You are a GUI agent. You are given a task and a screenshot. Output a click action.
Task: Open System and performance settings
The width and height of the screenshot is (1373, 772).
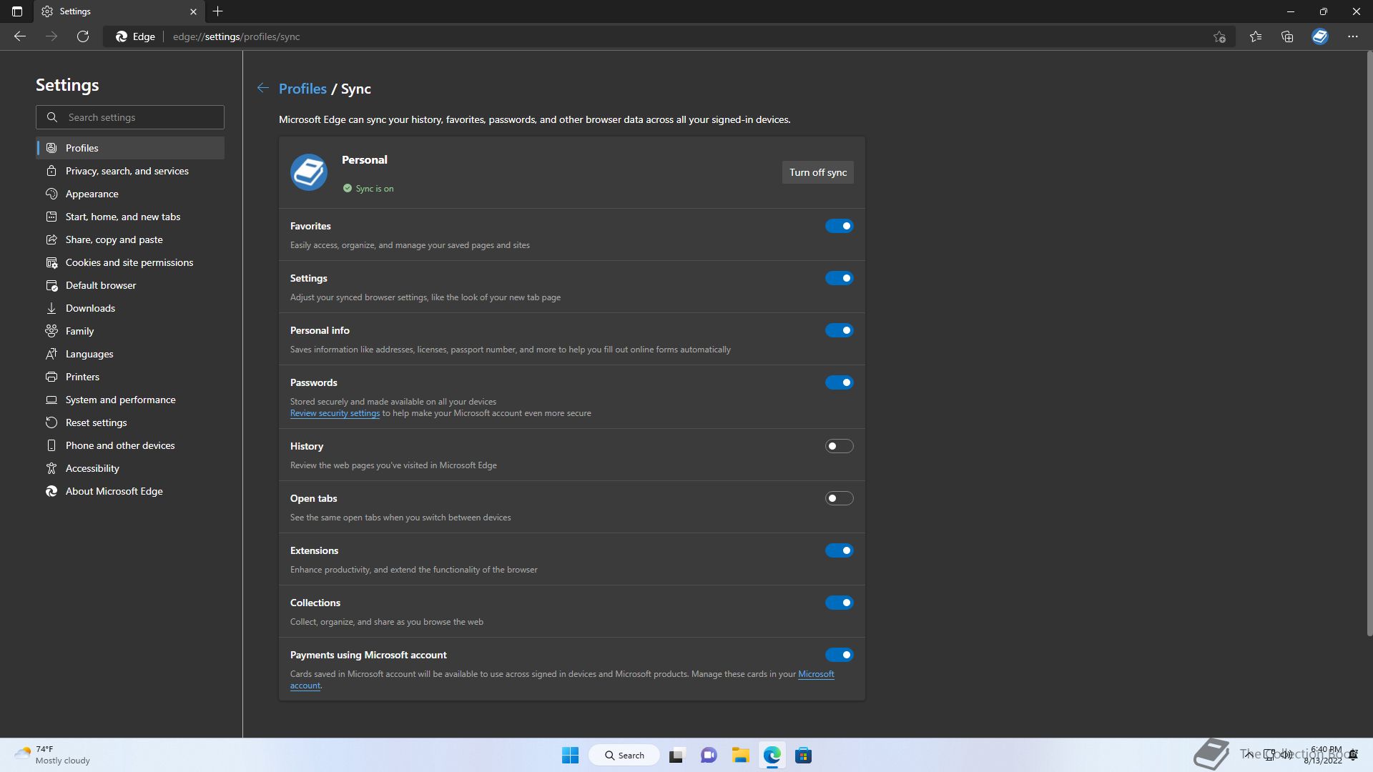point(130,400)
